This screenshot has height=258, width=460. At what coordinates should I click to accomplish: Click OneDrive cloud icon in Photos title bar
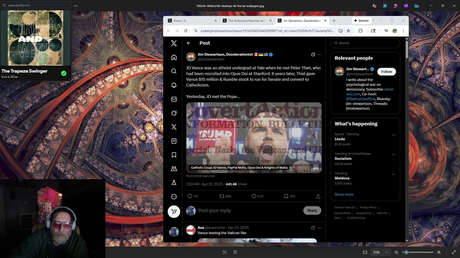pyautogui.click(x=417, y=6)
